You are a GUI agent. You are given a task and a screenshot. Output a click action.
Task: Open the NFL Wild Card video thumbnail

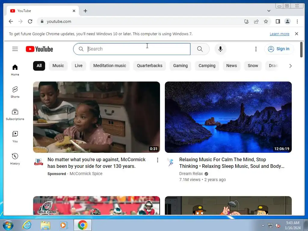coord(97,205)
